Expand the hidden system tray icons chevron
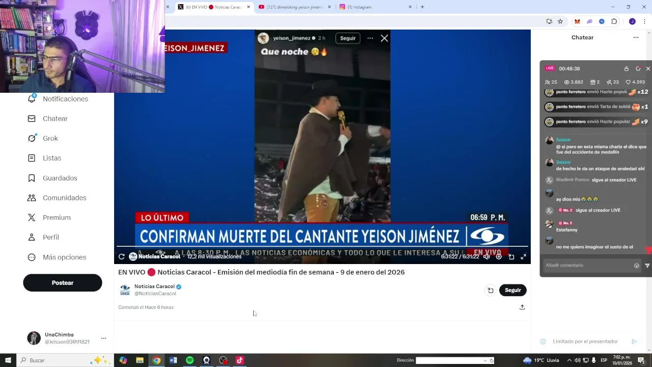Viewport: 652px width, 367px height. pyautogui.click(x=569, y=360)
